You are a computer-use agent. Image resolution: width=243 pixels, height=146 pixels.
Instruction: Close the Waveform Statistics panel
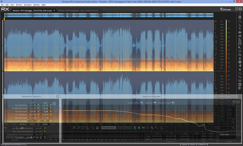tap(57, 96)
